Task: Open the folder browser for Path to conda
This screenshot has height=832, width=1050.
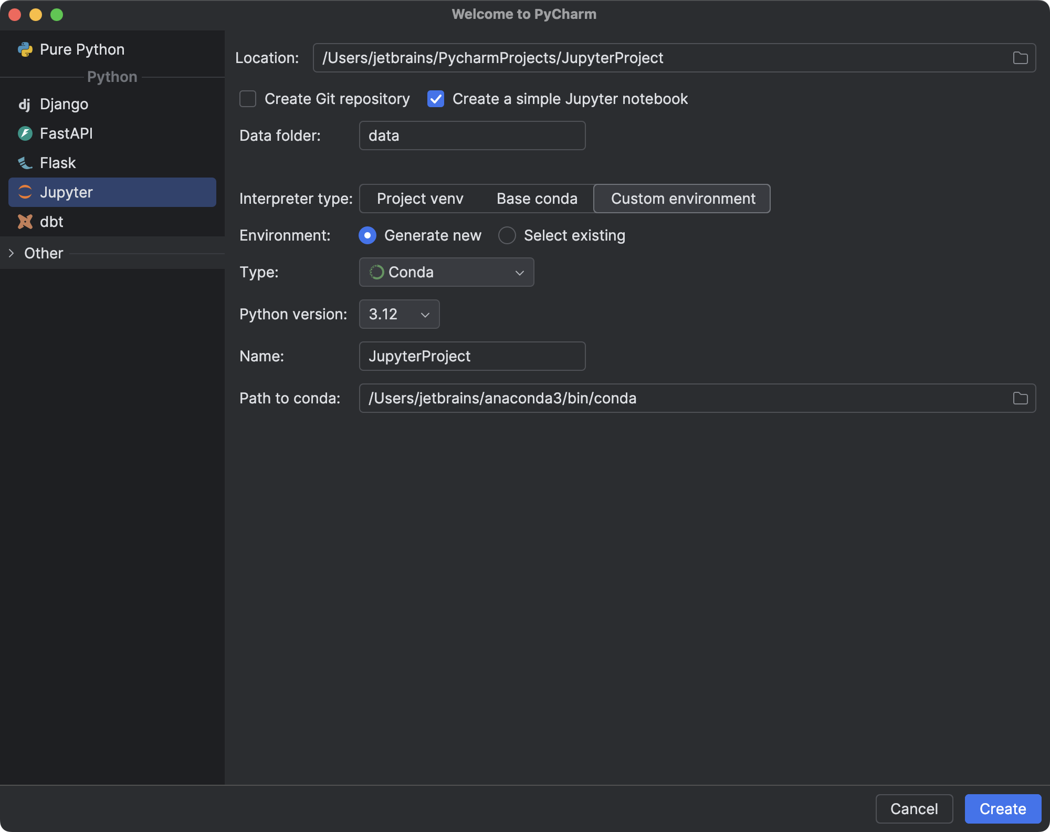Action: click(1021, 398)
